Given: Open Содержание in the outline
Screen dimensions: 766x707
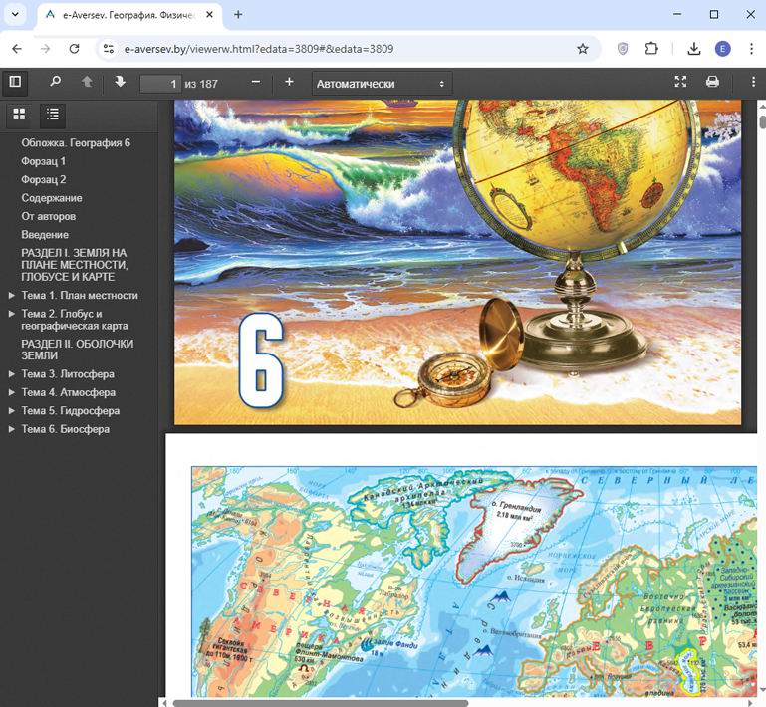Looking at the screenshot, I should (52, 198).
